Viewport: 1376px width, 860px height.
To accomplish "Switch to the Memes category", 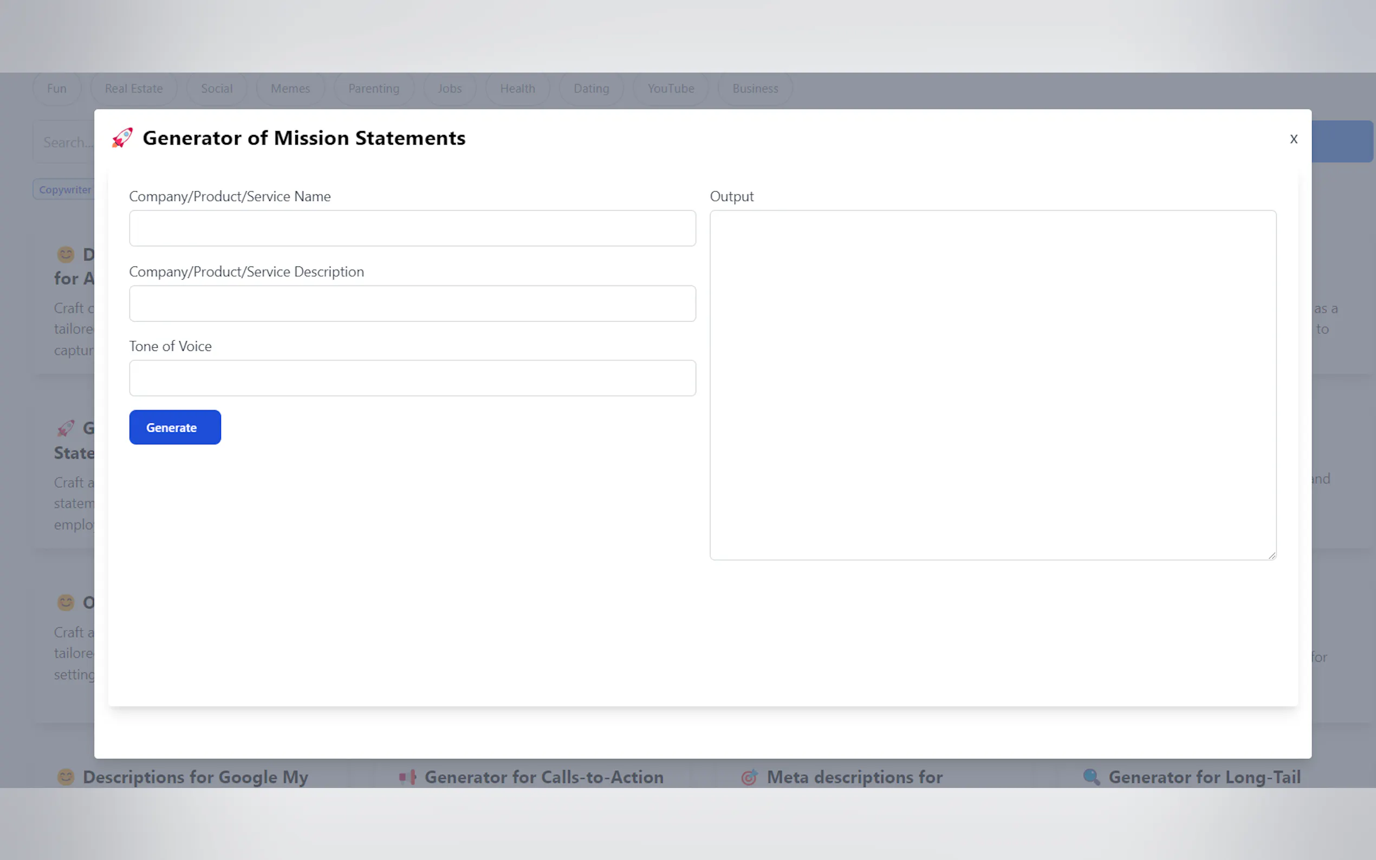I will pyautogui.click(x=290, y=89).
